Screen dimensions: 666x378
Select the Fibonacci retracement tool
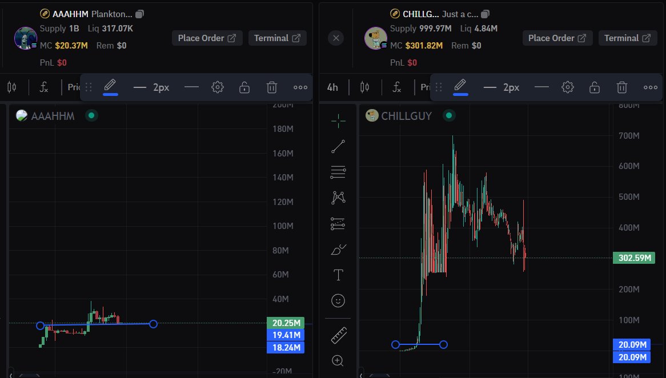click(338, 172)
